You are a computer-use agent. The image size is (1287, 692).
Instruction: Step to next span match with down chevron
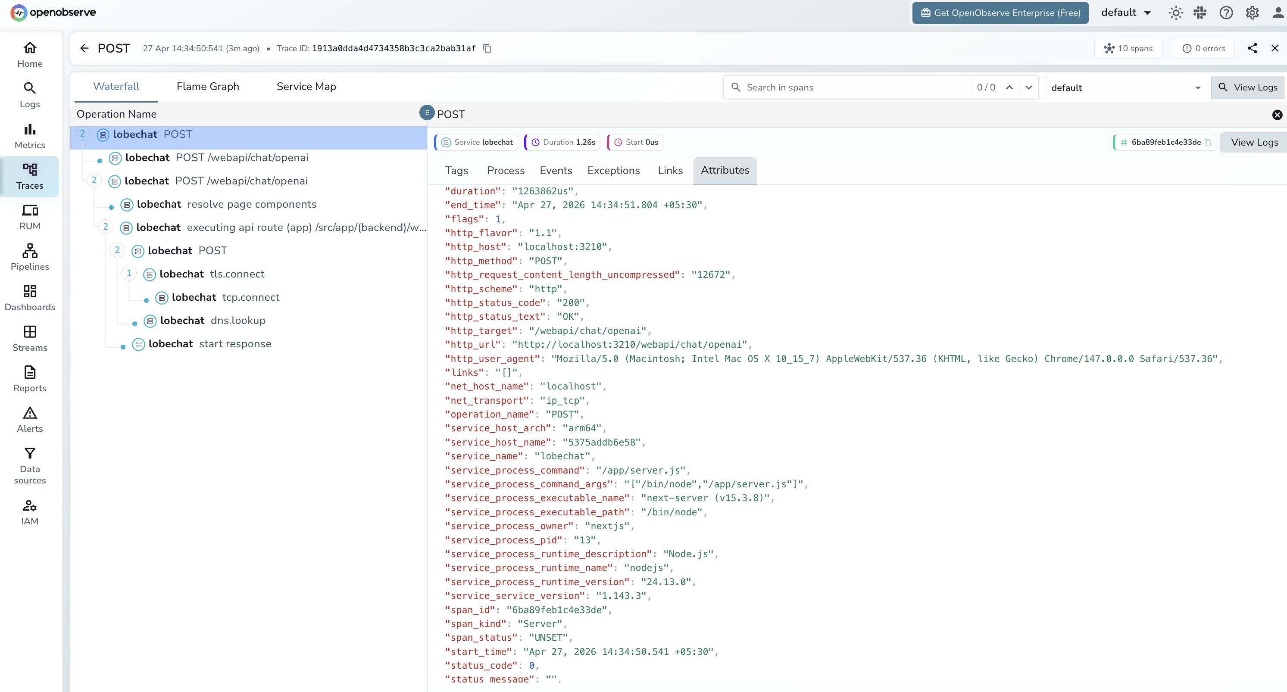point(1029,87)
